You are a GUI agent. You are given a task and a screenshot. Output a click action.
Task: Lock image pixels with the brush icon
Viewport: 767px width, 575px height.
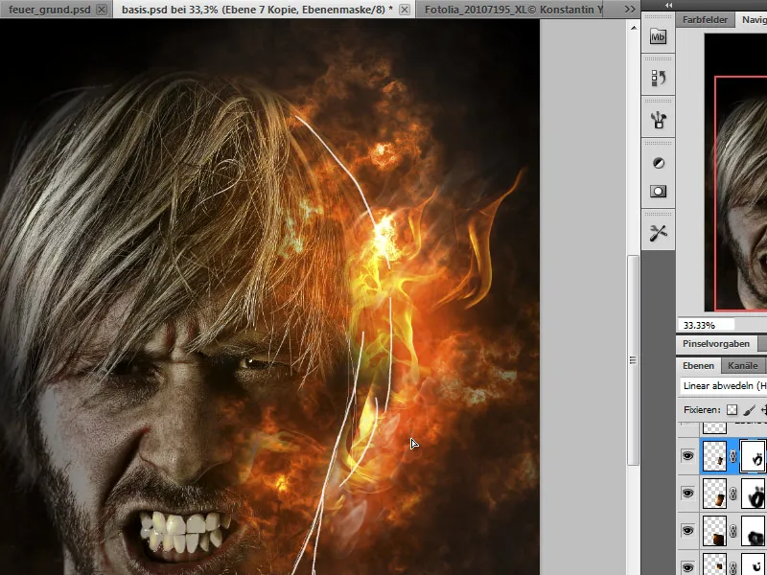(x=749, y=410)
